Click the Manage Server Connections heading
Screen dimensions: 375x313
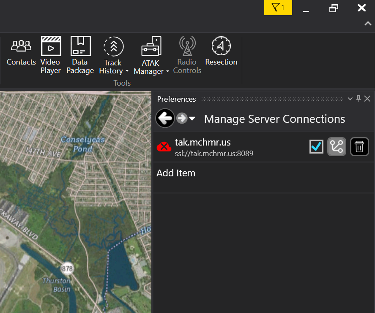pos(274,119)
